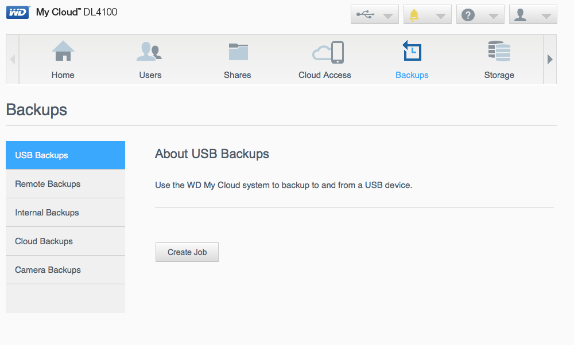This screenshot has width=574, height=345.
Task: Open the Storage label in navigation
Action: 499,75
